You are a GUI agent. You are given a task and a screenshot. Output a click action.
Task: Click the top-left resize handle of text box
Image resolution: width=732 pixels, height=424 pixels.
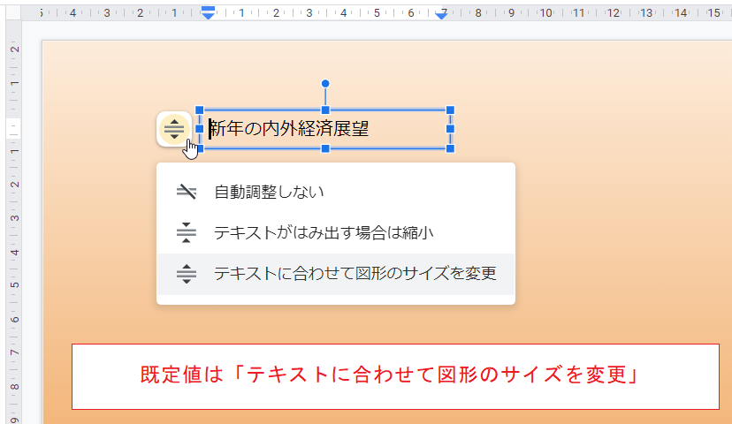tap(199, 110)
